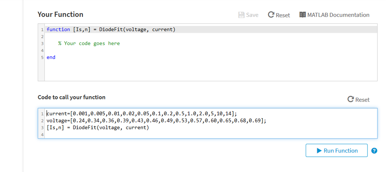Click the Reset arrow icon above Your Function
This screenshot has height=172, width=386.
271,15
